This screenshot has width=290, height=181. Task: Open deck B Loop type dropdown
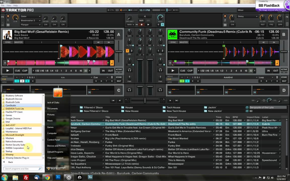click(x=266, y=77)
